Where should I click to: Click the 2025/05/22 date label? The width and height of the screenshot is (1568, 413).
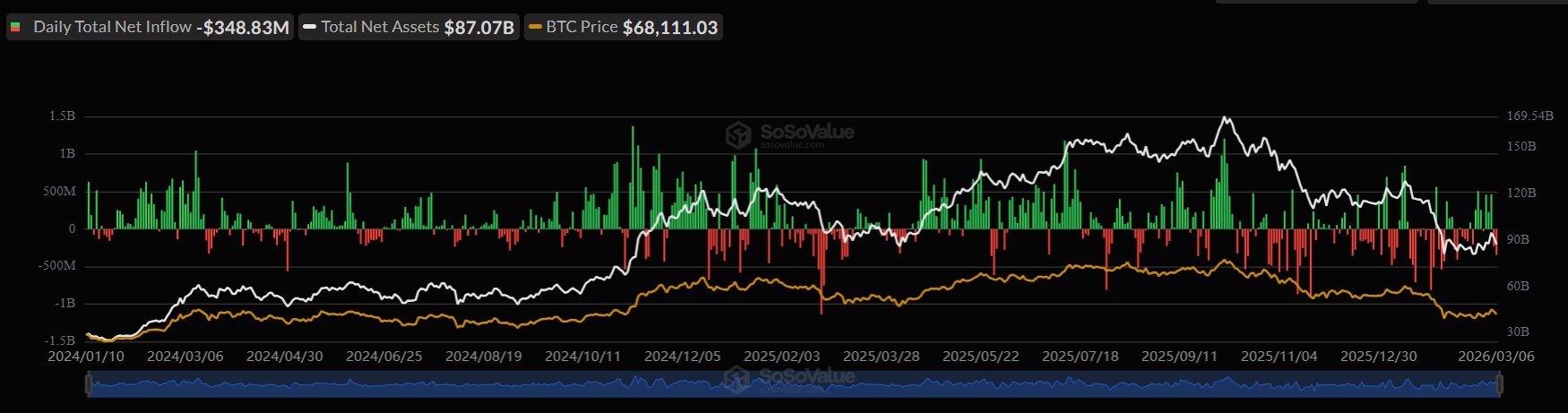tap(981, 356)
